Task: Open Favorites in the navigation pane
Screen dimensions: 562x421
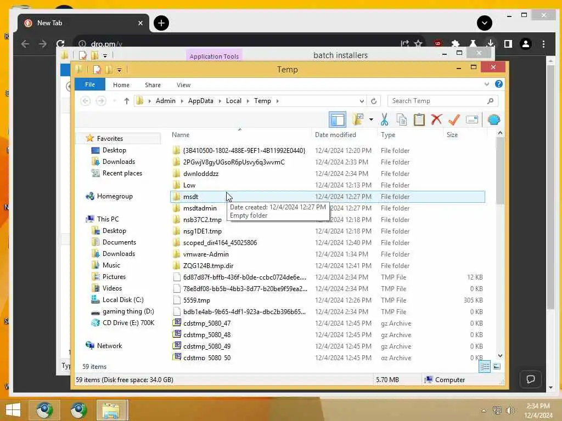Action: [x=110, y=139]
